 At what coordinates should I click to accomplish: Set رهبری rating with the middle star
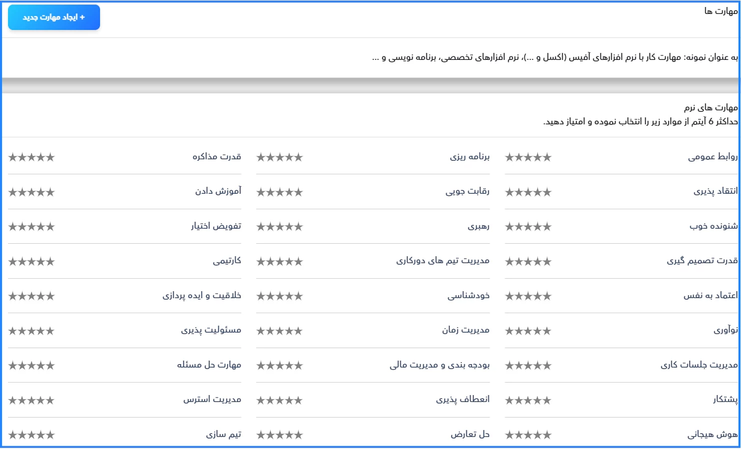[x=280, y=227]
